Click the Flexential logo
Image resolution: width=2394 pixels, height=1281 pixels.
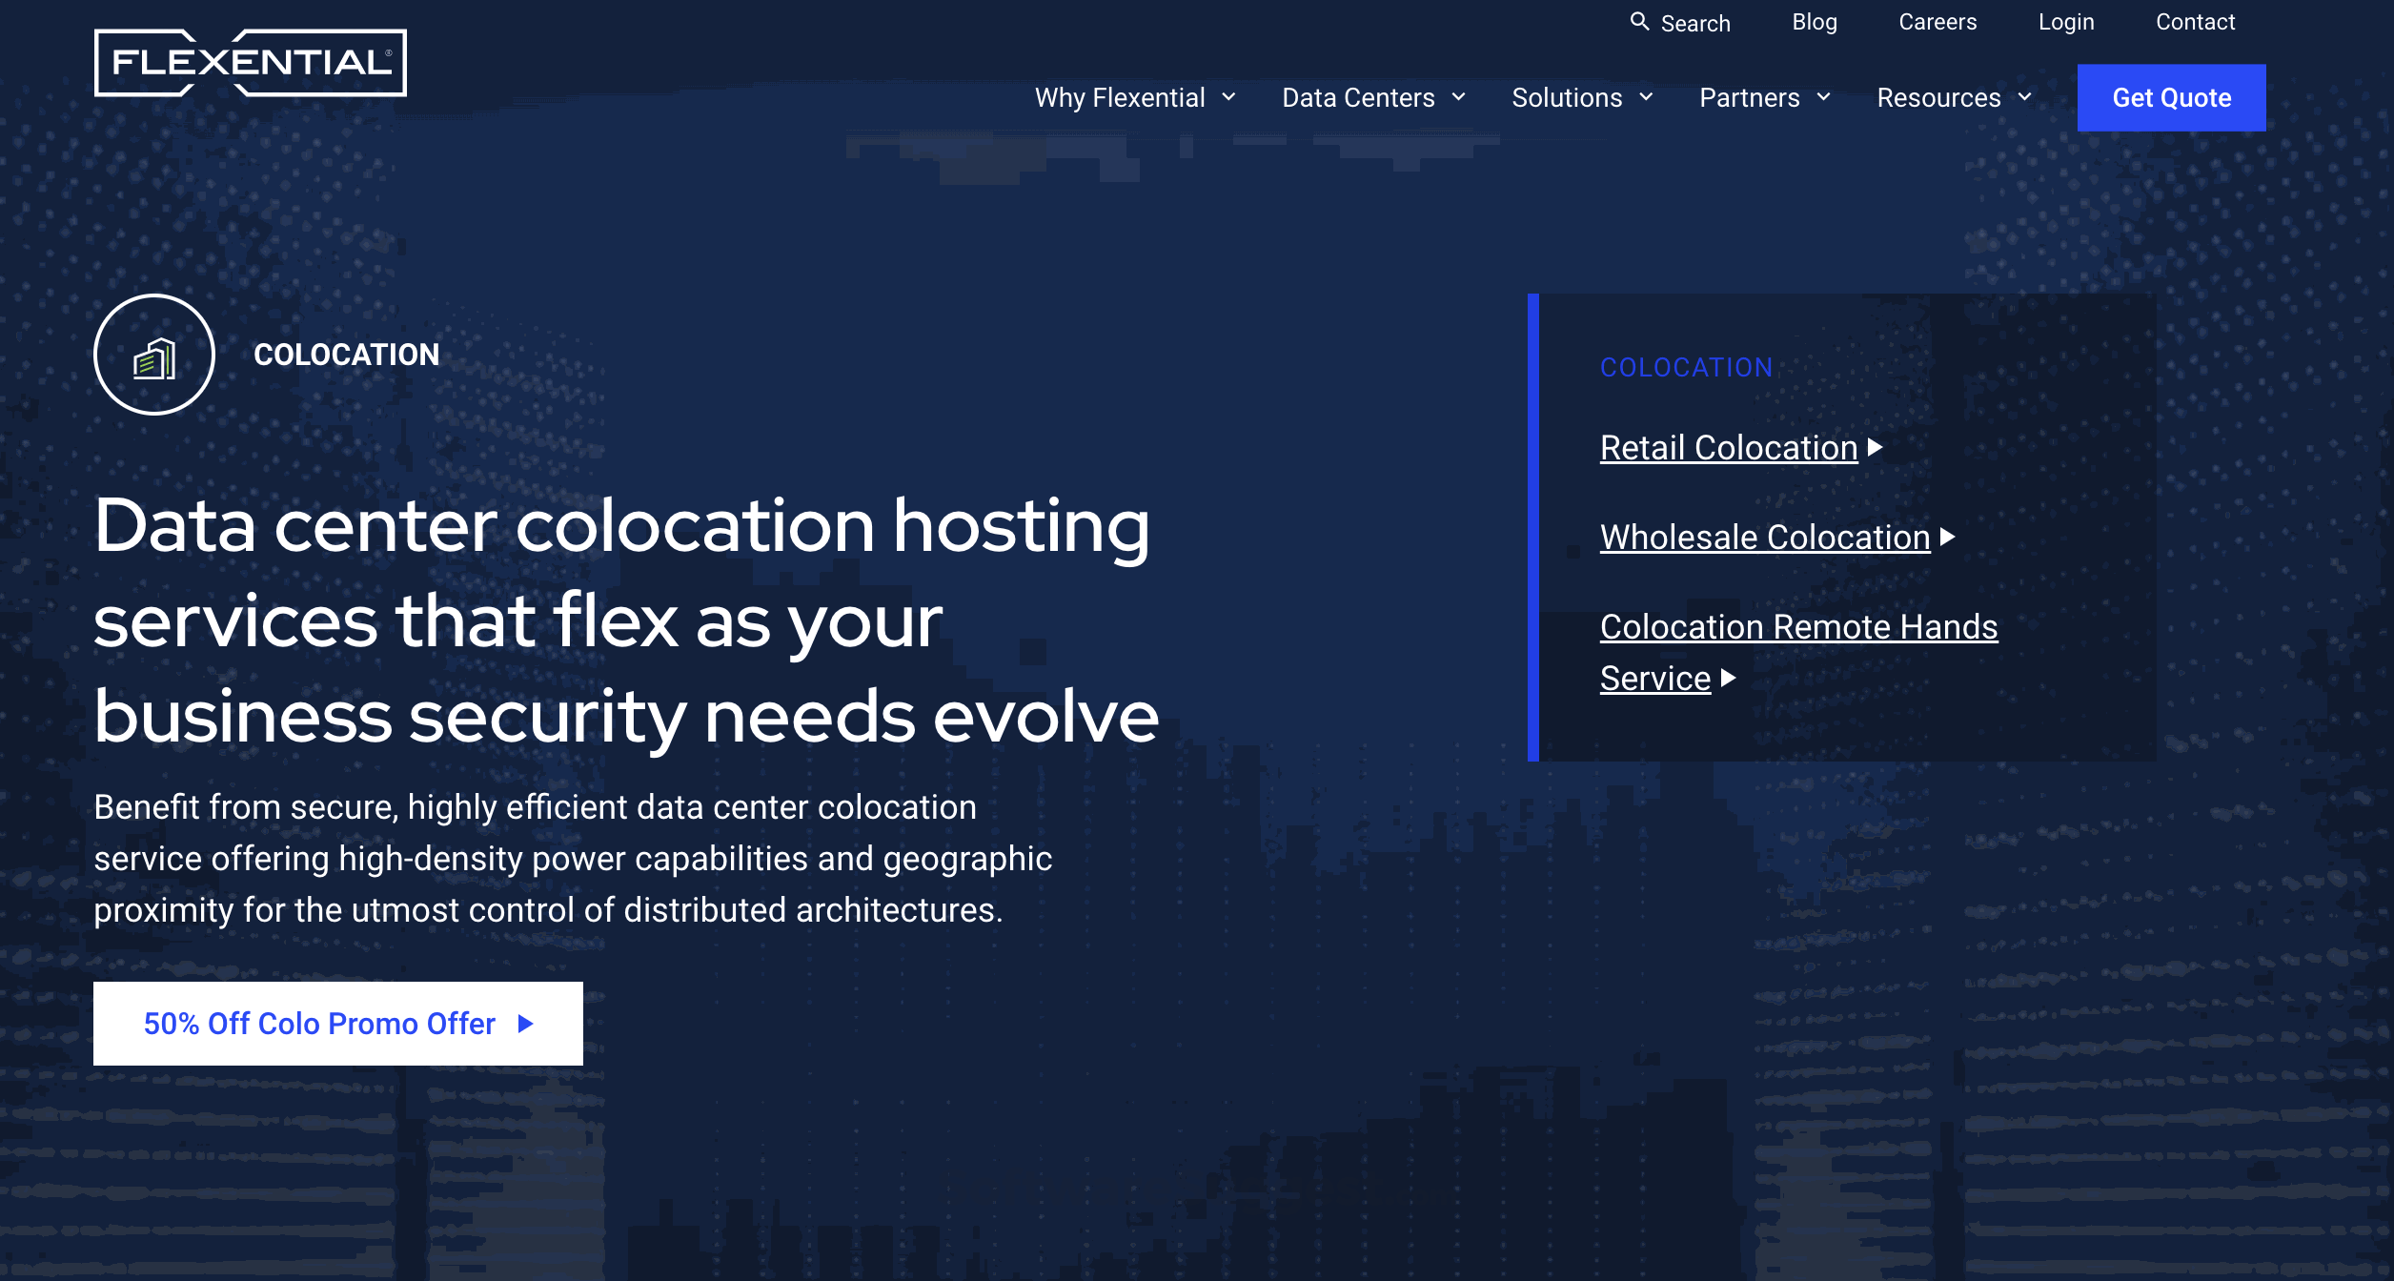point(250,63)
